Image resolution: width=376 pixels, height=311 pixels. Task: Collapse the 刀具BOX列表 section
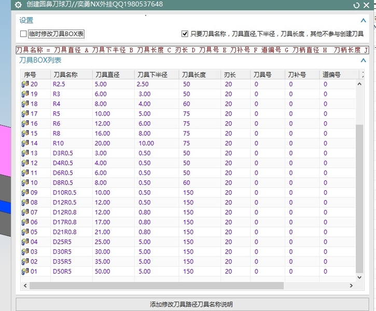coord(363,60)
